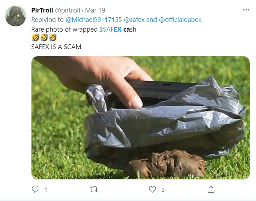Enlarge the attached grass photo
This screenshot has width=256, height=201.
pyautogui.click(x=141, y=118)
